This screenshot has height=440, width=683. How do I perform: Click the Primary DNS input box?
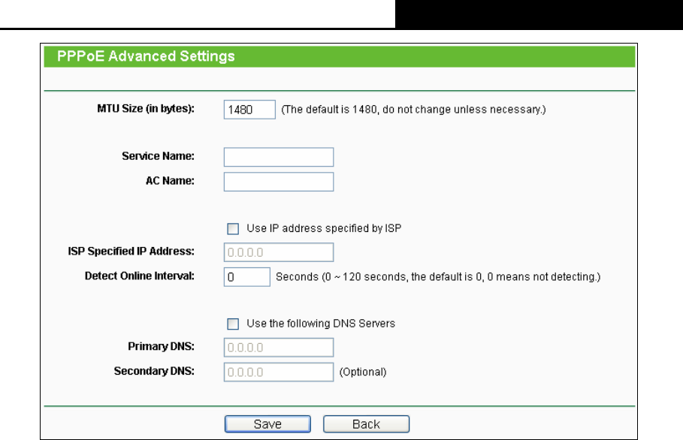click(279, 348)
